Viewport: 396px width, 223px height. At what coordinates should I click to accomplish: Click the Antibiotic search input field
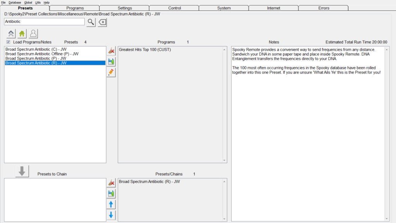(44, 22)
